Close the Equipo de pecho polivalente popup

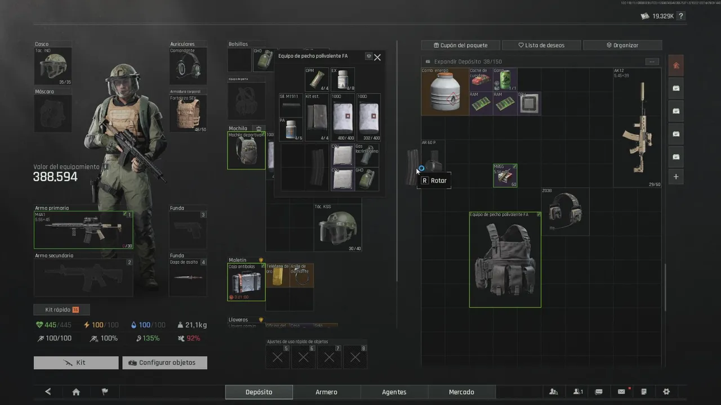point(377,57)
